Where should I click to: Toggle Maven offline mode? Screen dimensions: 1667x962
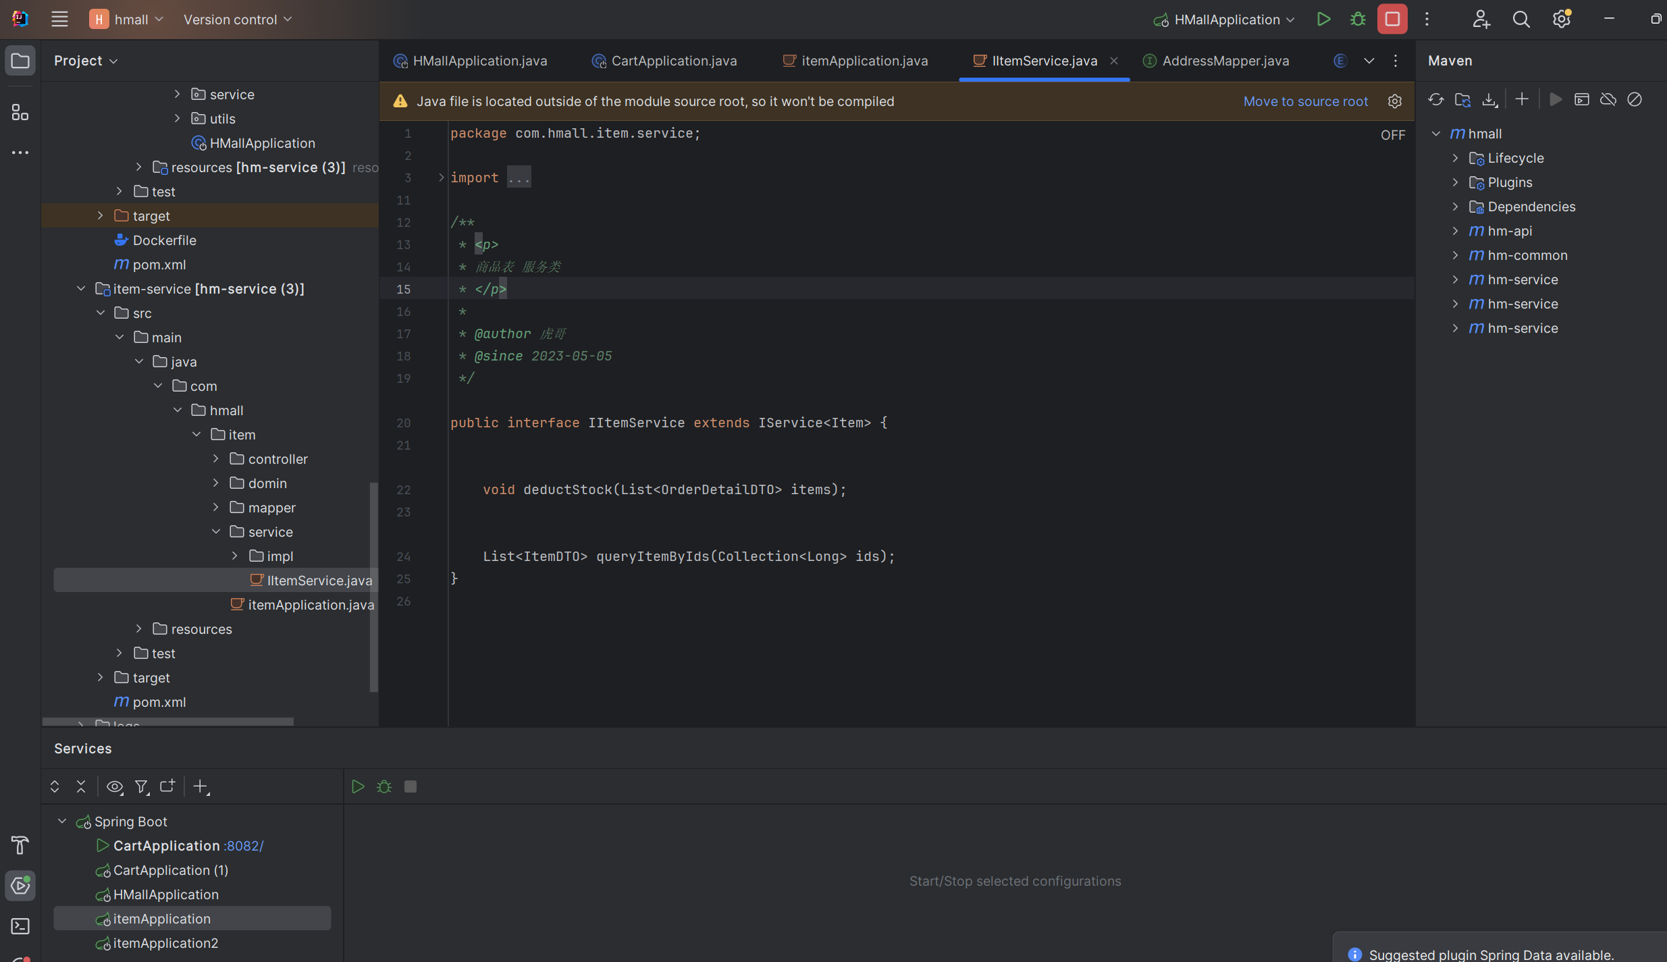(1608, 100)
